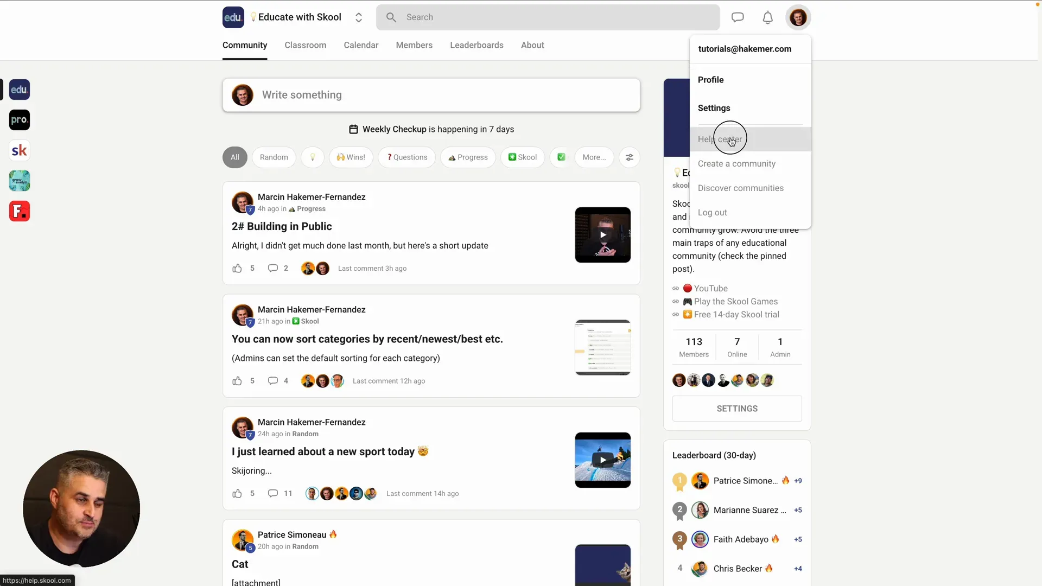The height and width of the screenshot is (586, 1042).
Task: Click author avatar on Building in Public post
Action: (242, 202)
